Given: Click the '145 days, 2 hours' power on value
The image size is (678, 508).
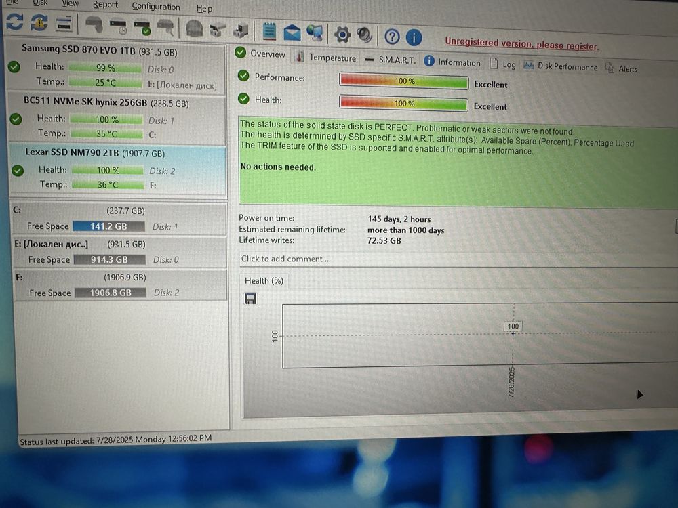Looking at the screenshot, I should pos(399,219).
